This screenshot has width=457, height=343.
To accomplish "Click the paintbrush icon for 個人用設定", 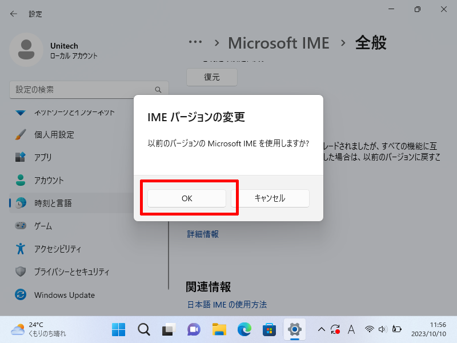I will pos(21,134).
